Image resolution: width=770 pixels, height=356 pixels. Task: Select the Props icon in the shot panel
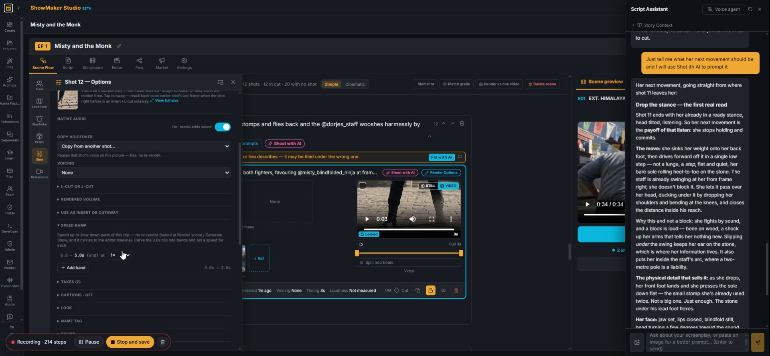39,138
